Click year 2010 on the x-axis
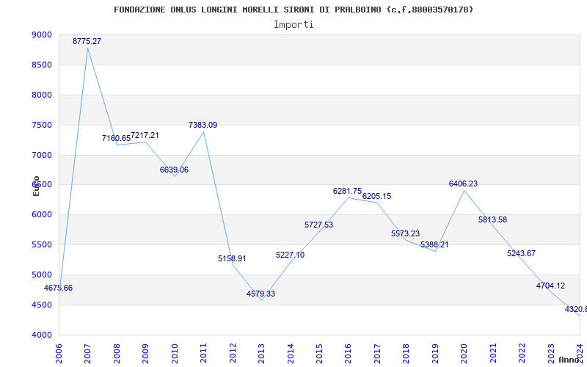 pos(175,354)
